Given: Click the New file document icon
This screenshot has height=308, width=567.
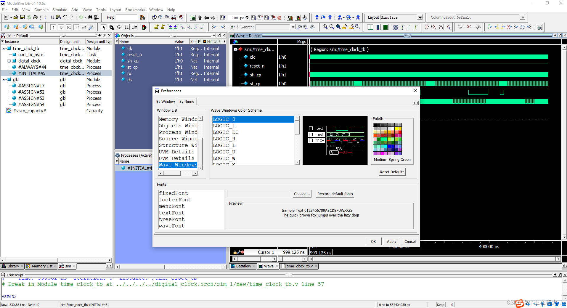Looking at the screenshot, I should [x=6, y=17].
